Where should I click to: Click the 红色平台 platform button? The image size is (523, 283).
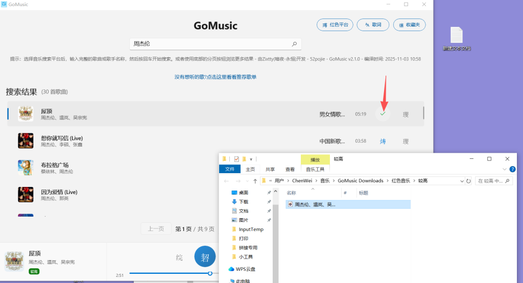(335, 25)
